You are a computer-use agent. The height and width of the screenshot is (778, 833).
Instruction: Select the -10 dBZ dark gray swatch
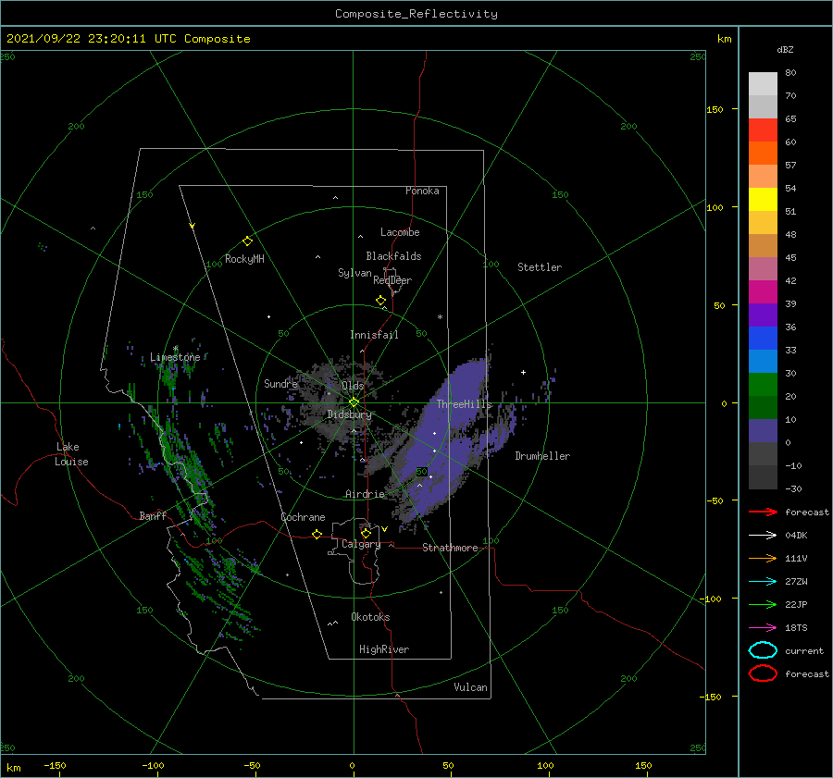(x=763, y=476)
